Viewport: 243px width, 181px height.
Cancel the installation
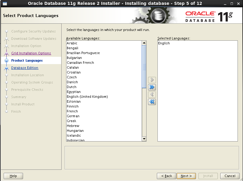230,176
